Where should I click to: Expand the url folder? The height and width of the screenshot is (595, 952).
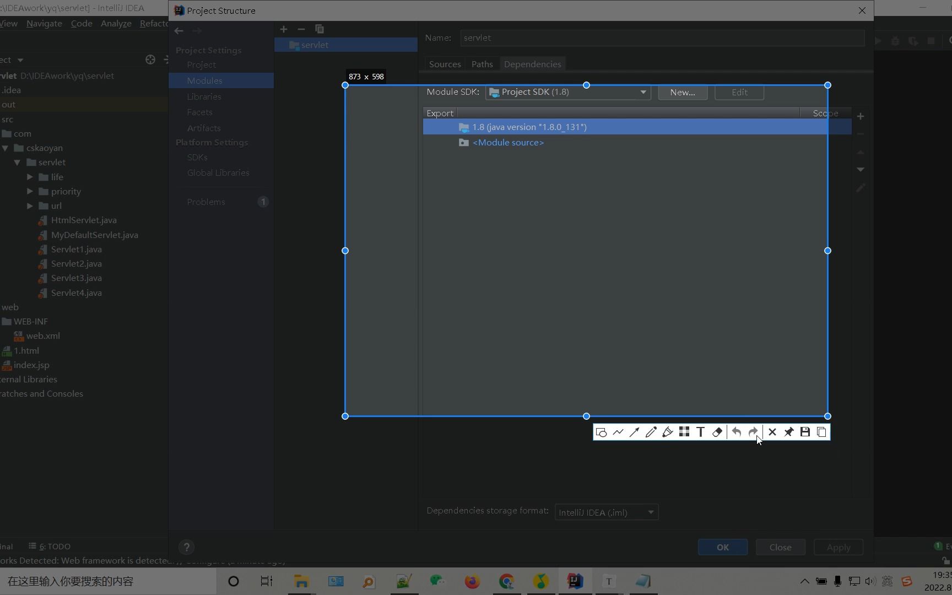30,205
